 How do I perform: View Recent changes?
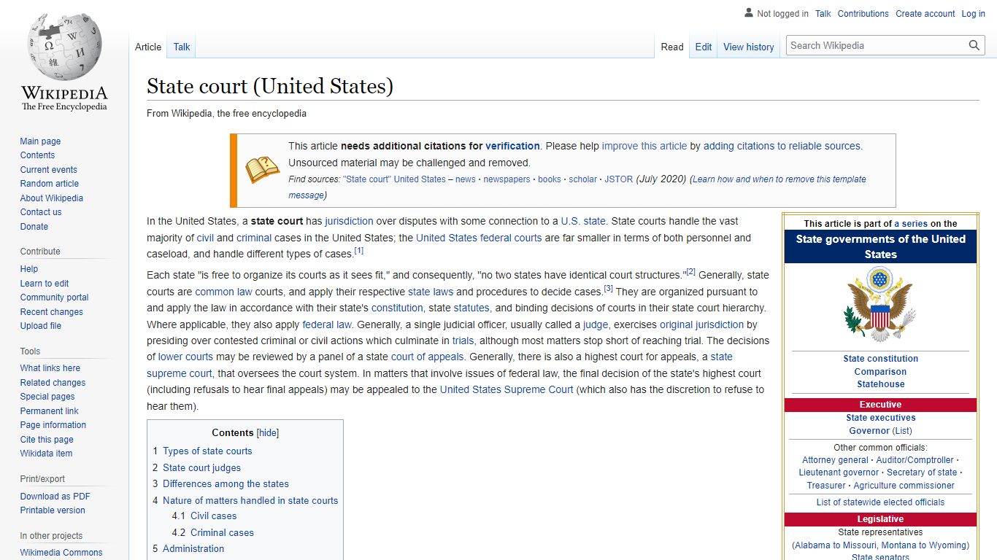(52, 312)
